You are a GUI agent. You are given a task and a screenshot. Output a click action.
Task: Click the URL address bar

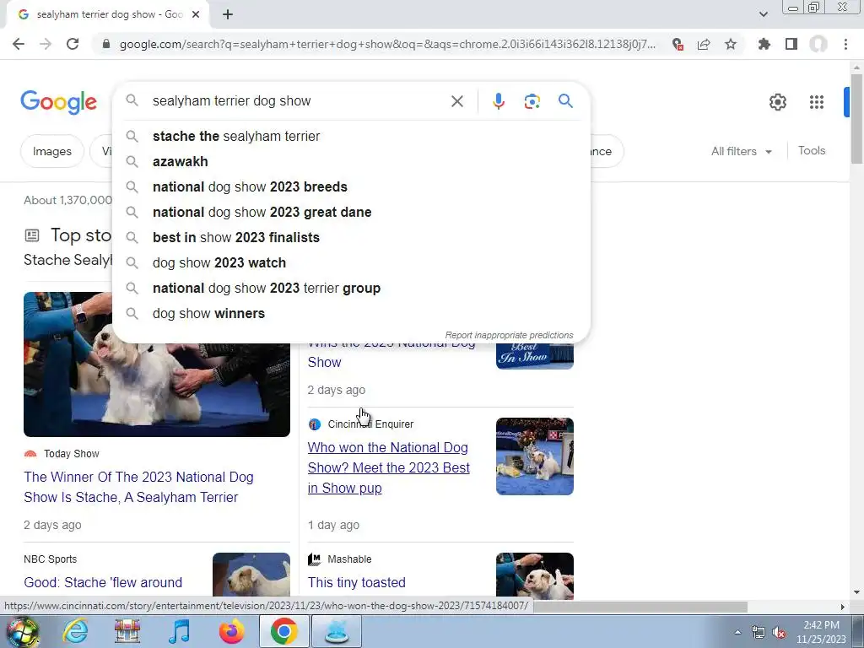coord(387,44)
